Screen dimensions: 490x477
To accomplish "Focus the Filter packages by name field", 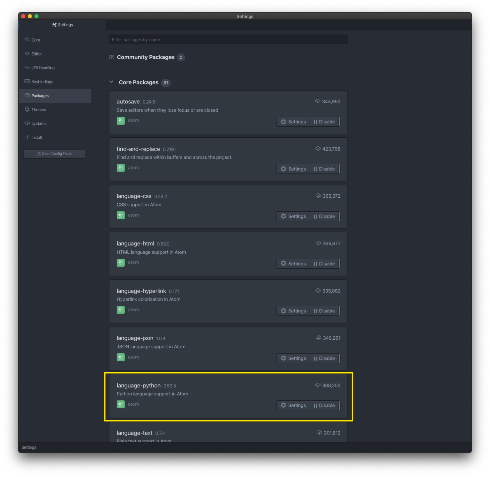I will [x=228, y=39].
